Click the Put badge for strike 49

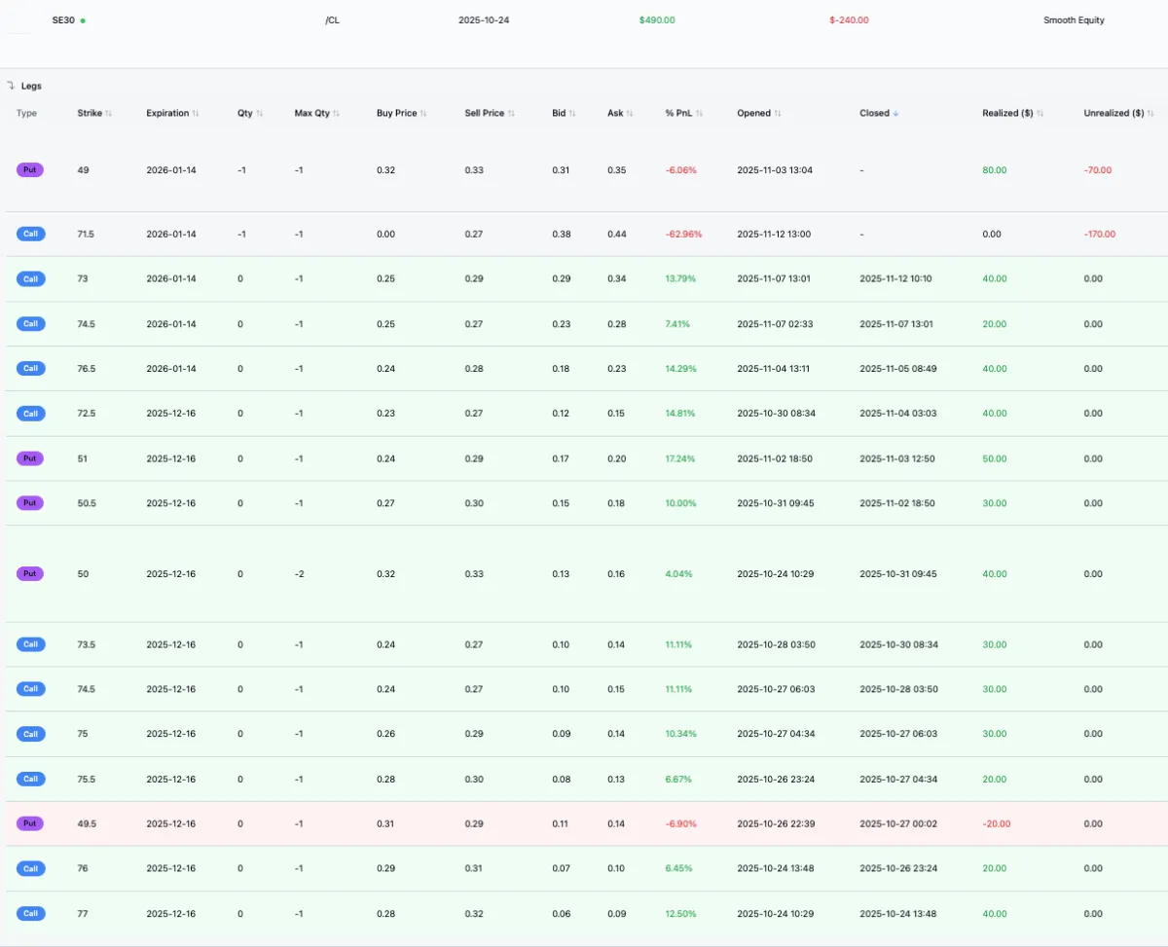pos(30,170)
